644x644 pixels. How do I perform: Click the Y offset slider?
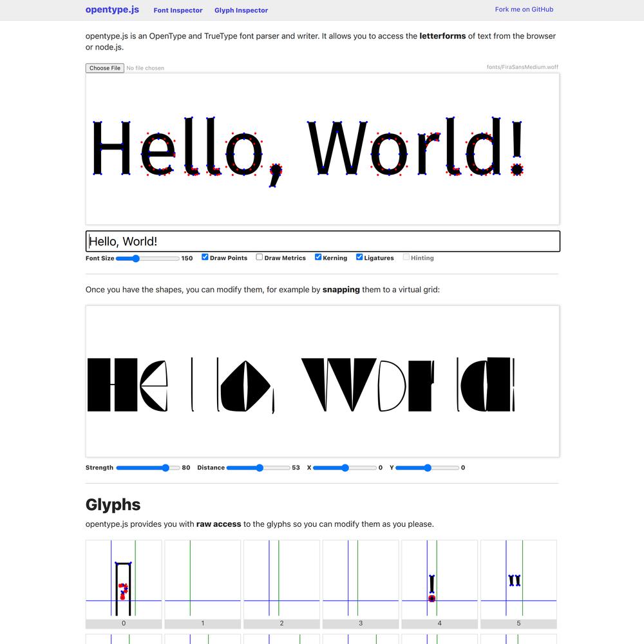[427, 468]
